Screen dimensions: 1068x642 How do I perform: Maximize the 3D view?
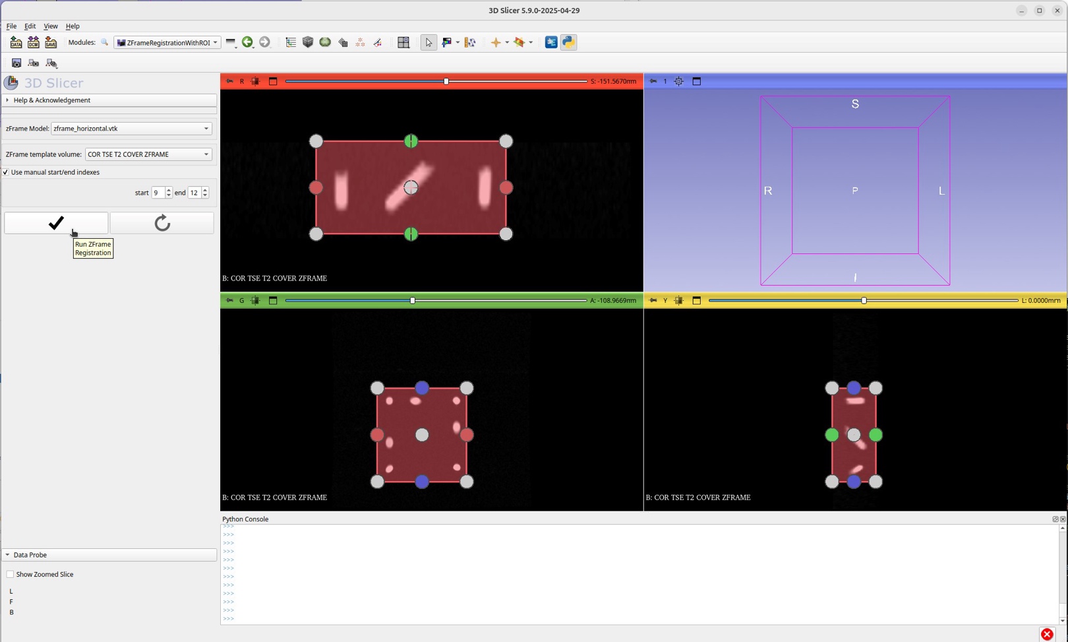pyautogui.click(x=696, y=81)
